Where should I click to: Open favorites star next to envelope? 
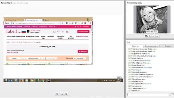(x=58, y=32)
